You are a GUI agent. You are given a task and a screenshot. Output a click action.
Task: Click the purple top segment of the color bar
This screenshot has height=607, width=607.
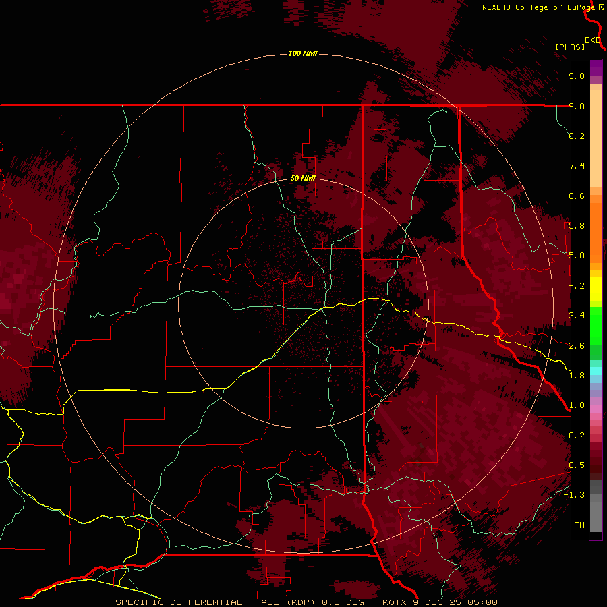pos(596,67)
